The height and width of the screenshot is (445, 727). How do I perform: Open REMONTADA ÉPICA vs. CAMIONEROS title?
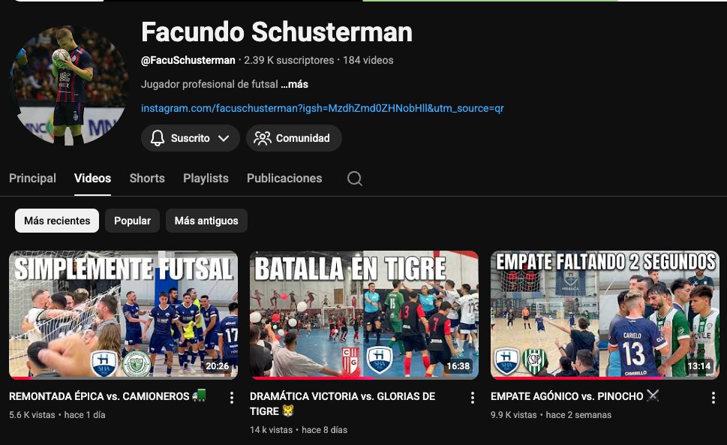tap(107, 396)
